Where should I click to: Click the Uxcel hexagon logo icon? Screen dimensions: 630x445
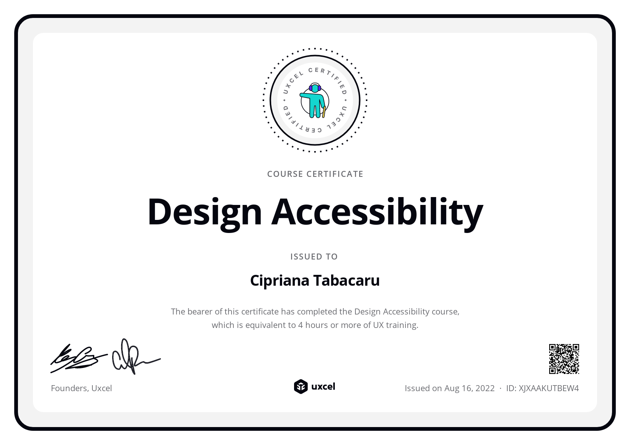click(300, 387)
